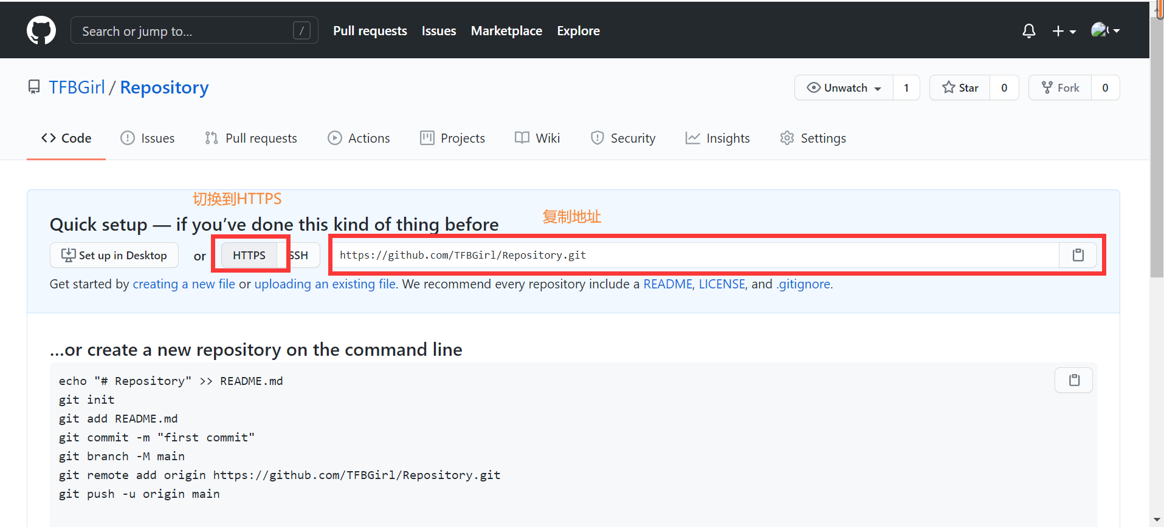Switch to the Wiki tab
The width and height of the screenshot is (1164, 527).
tap(537, 138)
